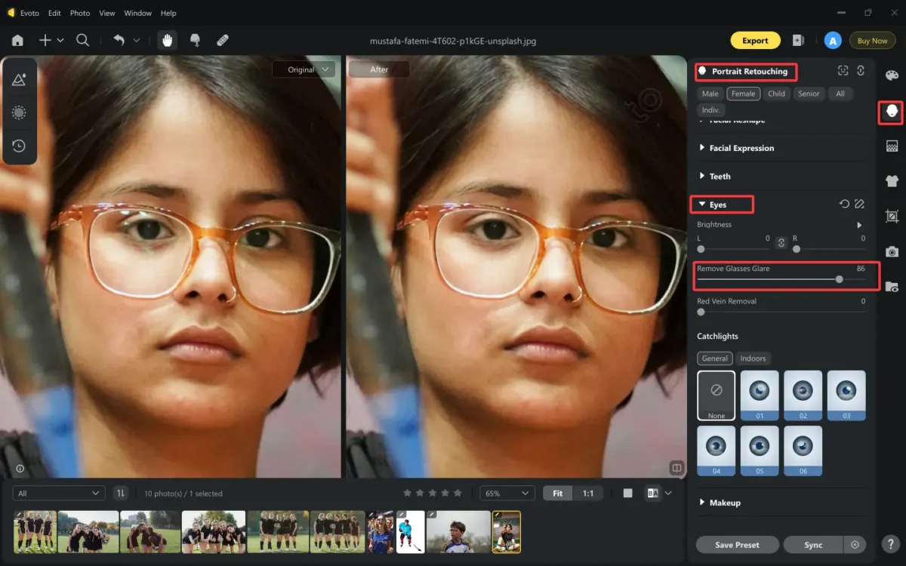Expand the Makeup section
Image resolution: width=906 pixels, height=566 pixels.
[724, 503]
